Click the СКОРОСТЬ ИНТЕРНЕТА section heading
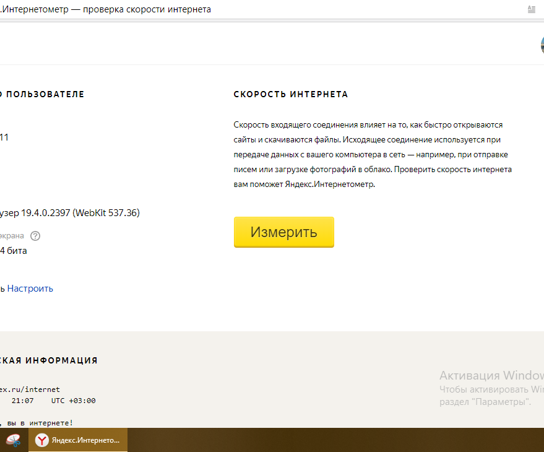This screenshot has height=452, width=544. [x=290, y=93]
